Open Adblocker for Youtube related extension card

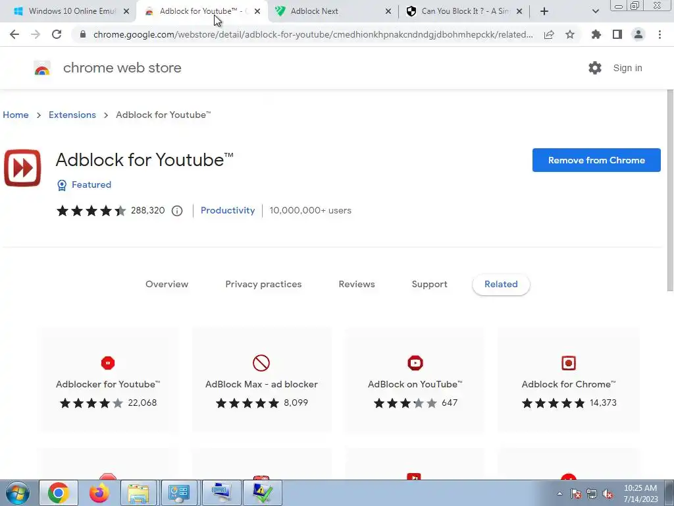pos(108,379)
